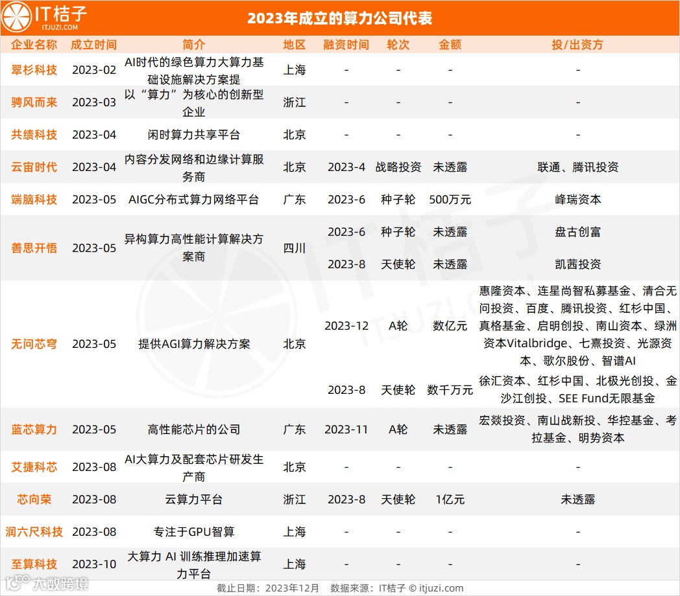Click 善思开悟's 天使轮 round cell
This screenshot has width=680, height=596.
click(x=398, y=264)
